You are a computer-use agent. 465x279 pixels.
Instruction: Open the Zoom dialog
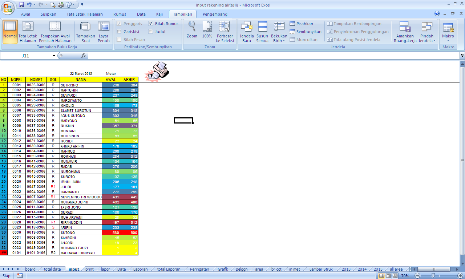192,32
